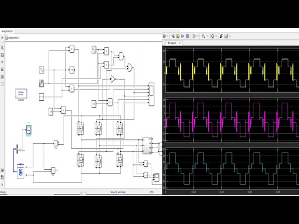
Task: Click the step back button in scope toolbar
Action: [173, 36]
